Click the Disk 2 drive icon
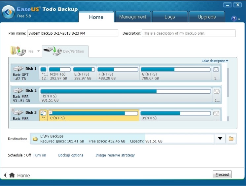The width and height of the screenshot is (246, 186). pyautogui.click(x=18, y=90)
